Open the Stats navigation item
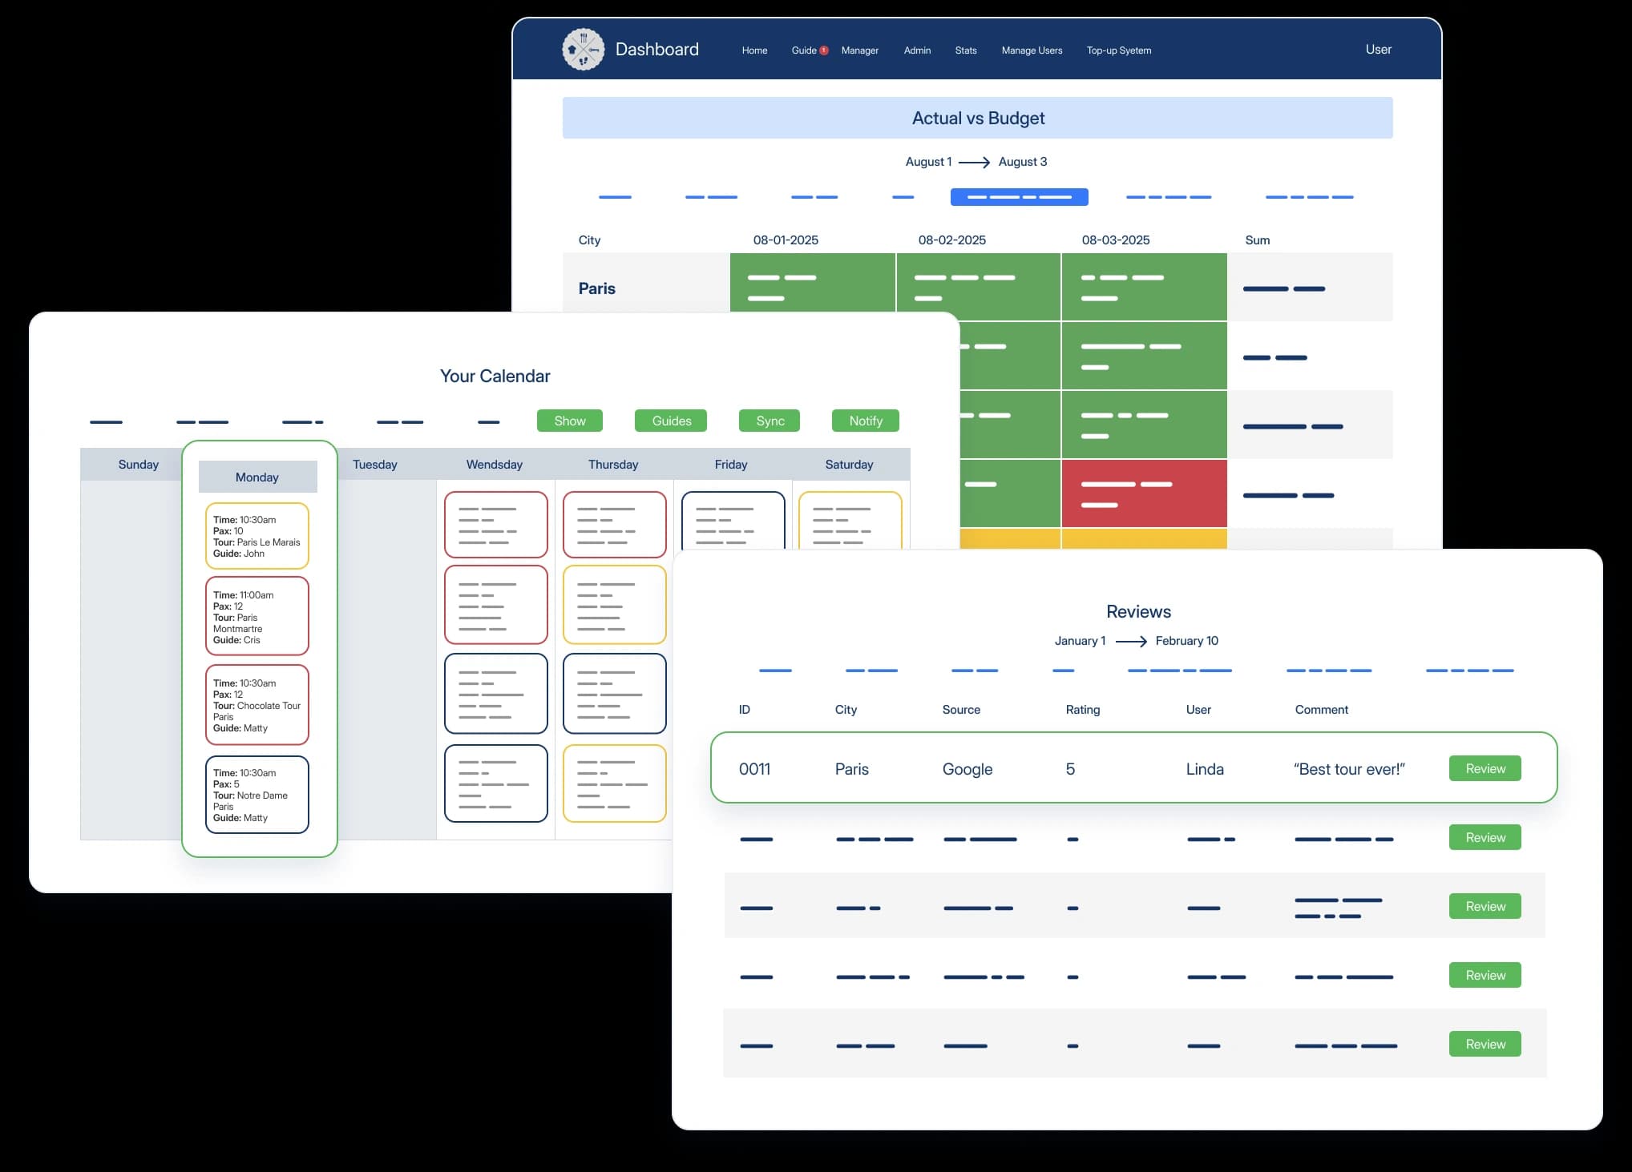 pos(965,50)
